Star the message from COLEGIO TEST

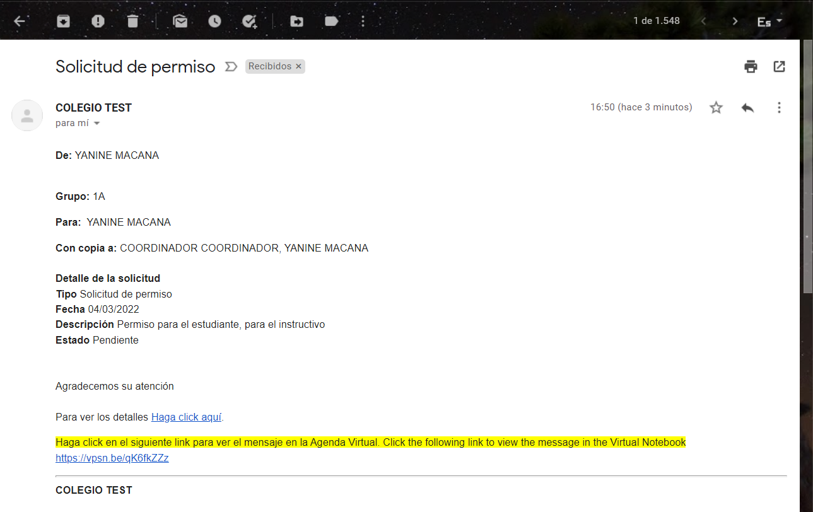click(716, 108)
